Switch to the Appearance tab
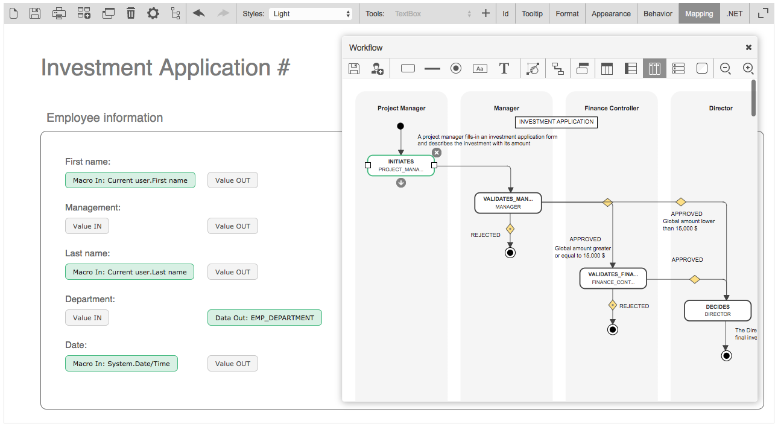778x427 pixels. (611, 13)
